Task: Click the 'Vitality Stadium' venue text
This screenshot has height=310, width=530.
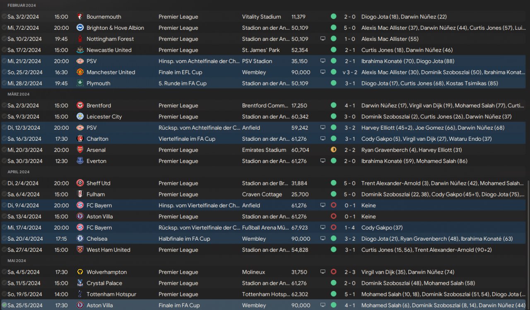Action: 262,17
